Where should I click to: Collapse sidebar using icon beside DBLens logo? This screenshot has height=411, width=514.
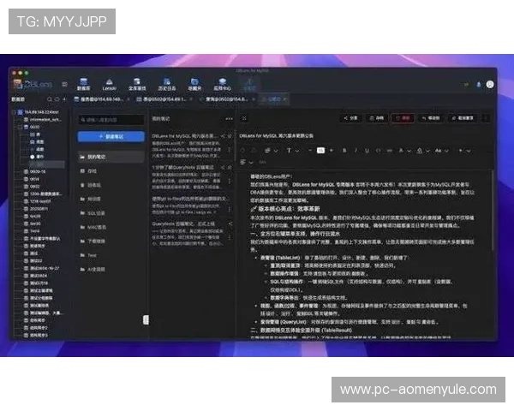click(64, 85)
